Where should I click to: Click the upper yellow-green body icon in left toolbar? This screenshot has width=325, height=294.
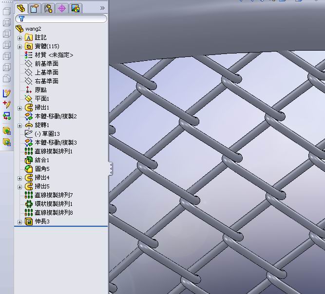click(7, 131)
